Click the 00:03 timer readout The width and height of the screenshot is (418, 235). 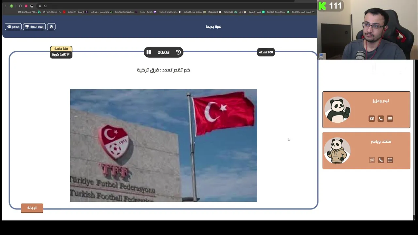click(x=163, y=52)
